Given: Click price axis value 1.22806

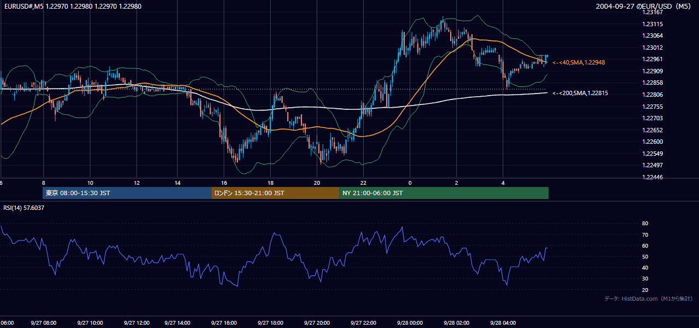Looking at the screenshot, I should coord(652,95).
